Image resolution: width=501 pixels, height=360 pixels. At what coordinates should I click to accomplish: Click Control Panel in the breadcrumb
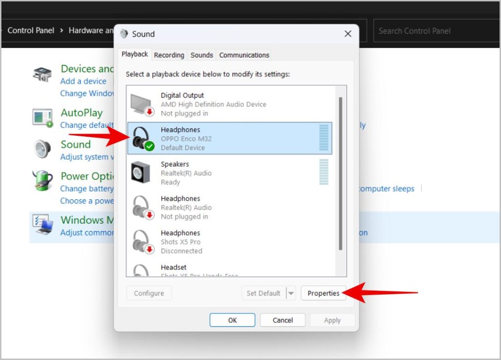click(x=31, y=30)
